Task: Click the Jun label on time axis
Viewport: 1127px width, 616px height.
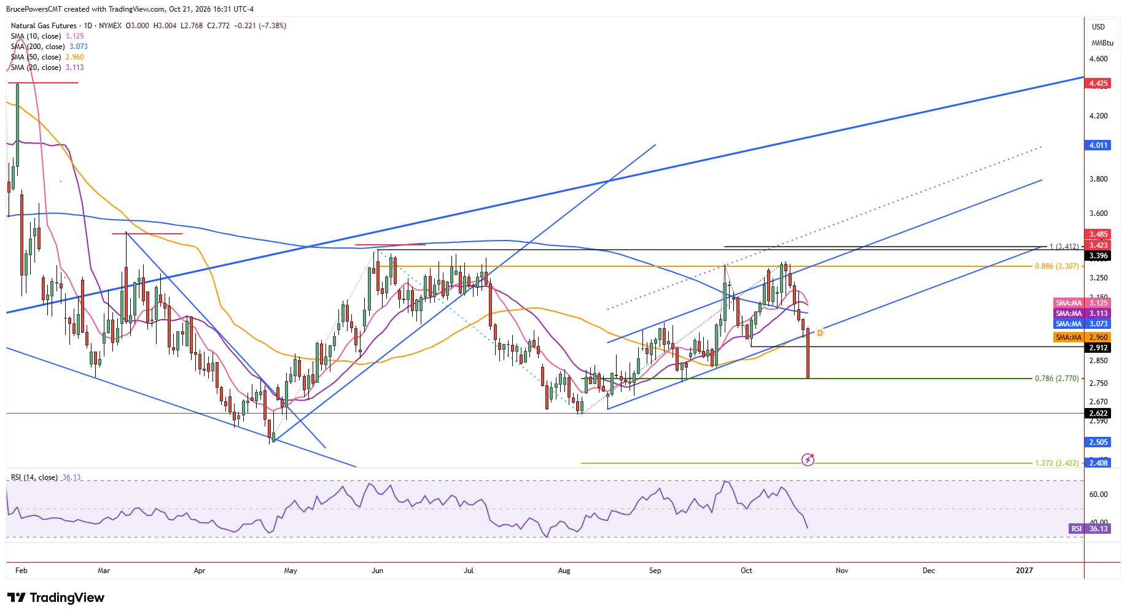Action: 378,571
